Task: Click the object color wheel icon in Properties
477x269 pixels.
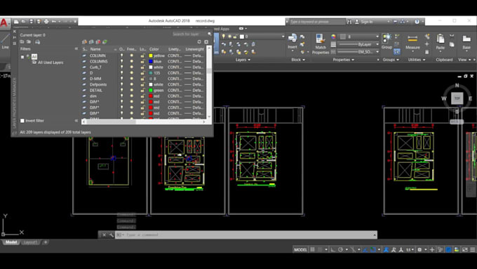Action: click(x=333, y=37)
